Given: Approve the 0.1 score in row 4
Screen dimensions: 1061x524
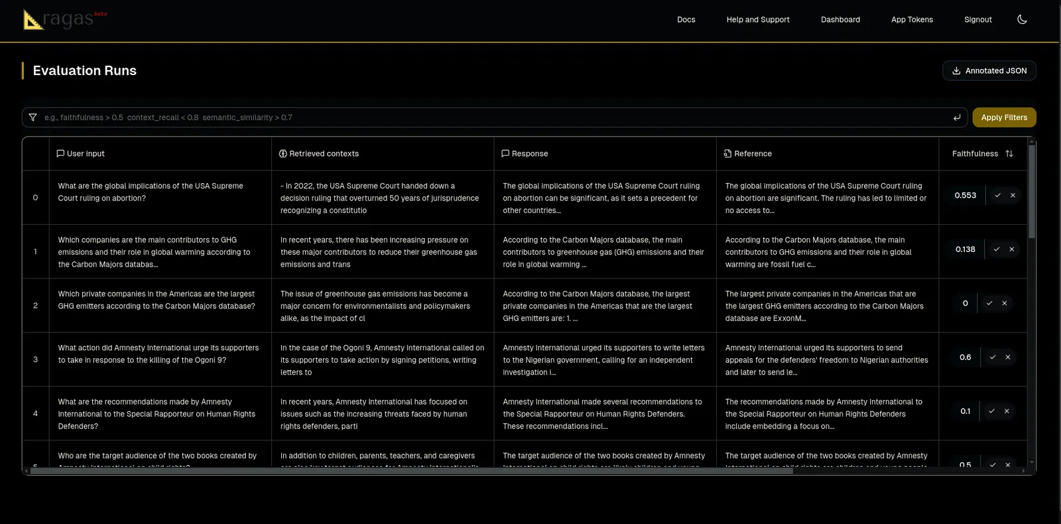Looking at the screenshot, I should [x=991, y=411].
